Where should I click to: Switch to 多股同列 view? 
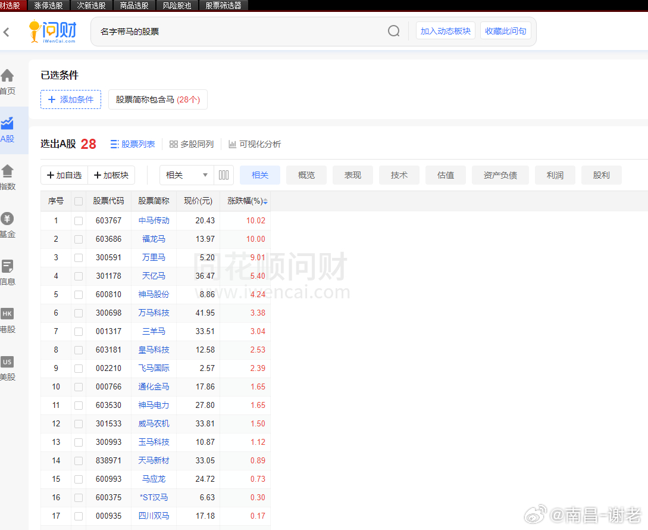[x=192, y=144]
